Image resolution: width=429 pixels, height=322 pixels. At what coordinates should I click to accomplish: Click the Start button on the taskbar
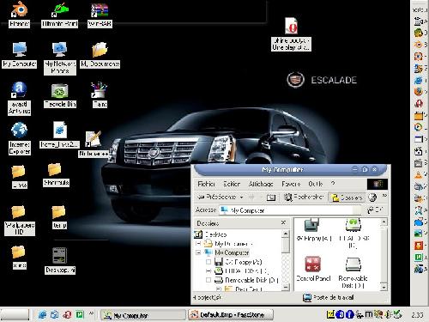(15, 314)
